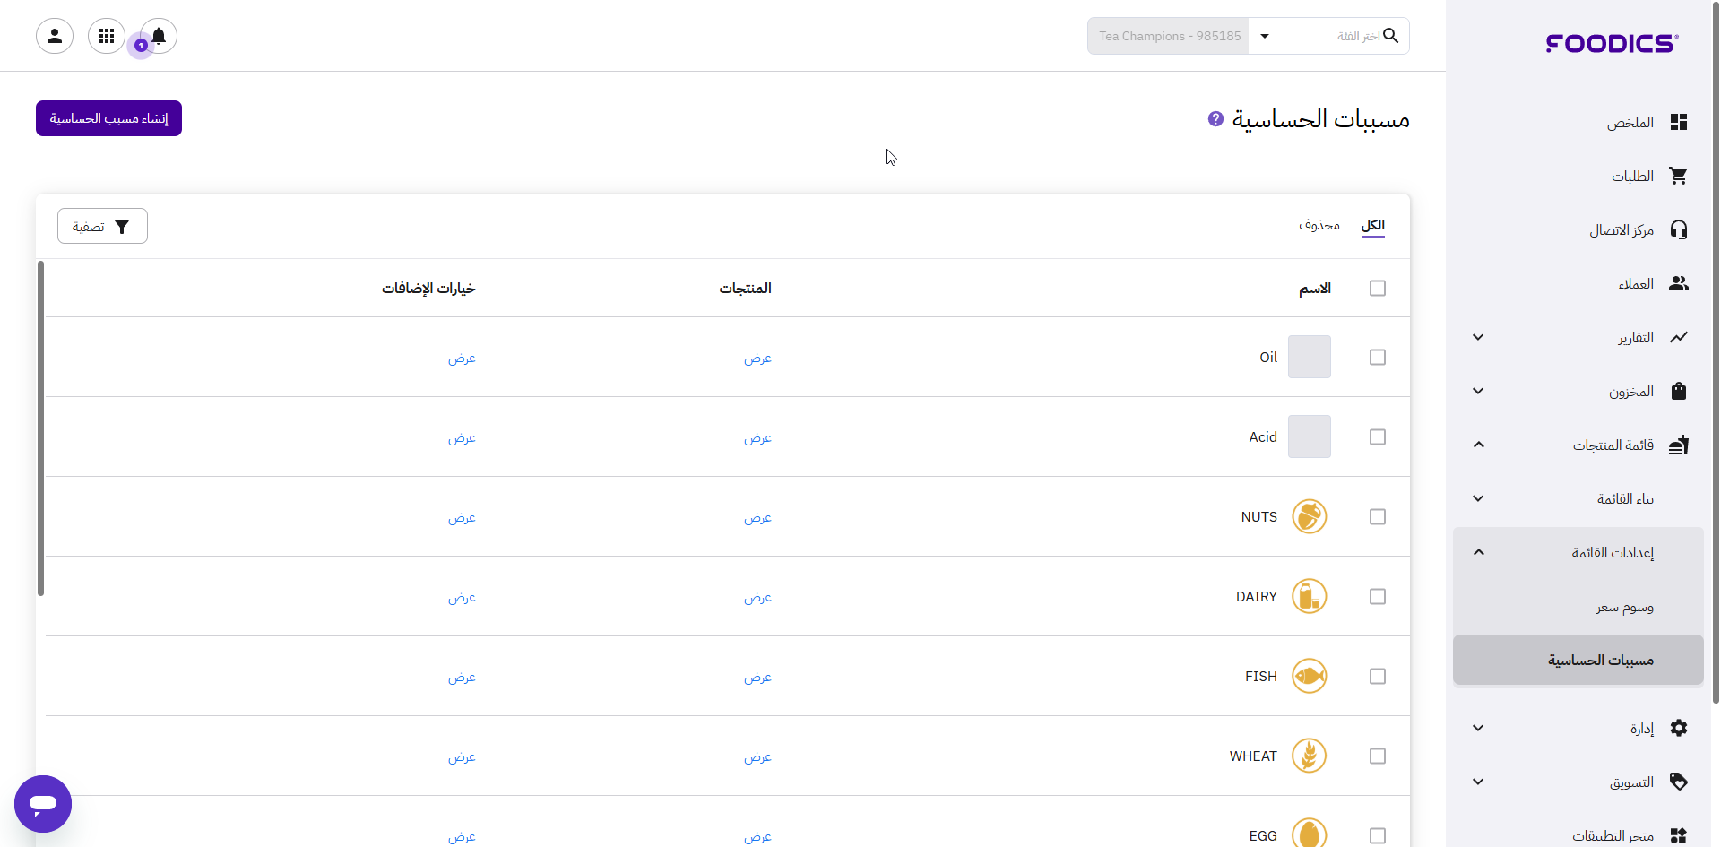
Task: Open وسوم سعر in sidebar menu
Action: 1623,608
